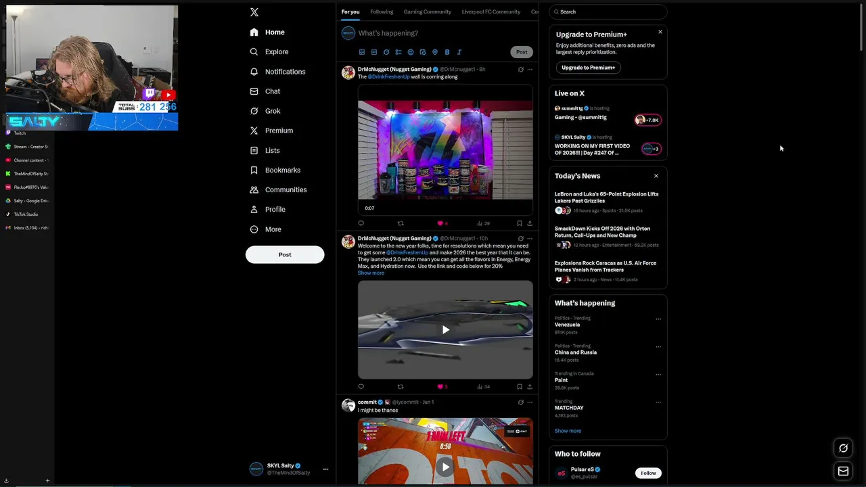
Task: Show more trending topics
Action: coord(568,431)
